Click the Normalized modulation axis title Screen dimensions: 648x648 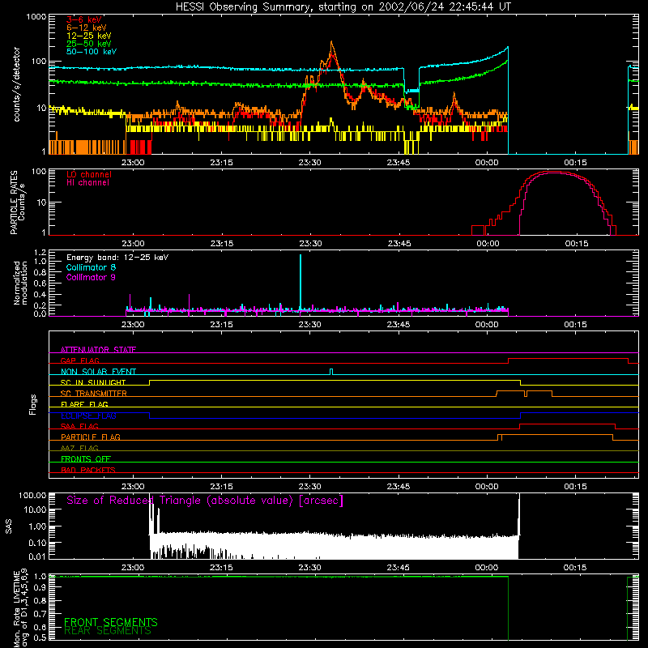tap(20, 283)
